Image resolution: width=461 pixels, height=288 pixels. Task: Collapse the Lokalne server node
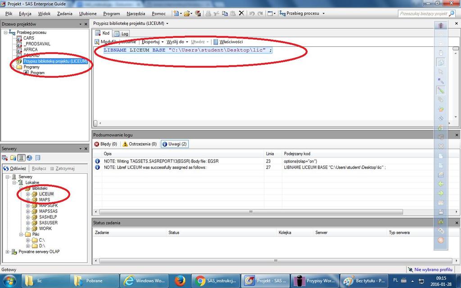(x=14, y=183)
